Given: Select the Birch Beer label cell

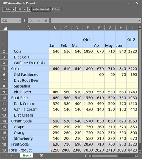Looking at the screenshot, I should 28,92.
